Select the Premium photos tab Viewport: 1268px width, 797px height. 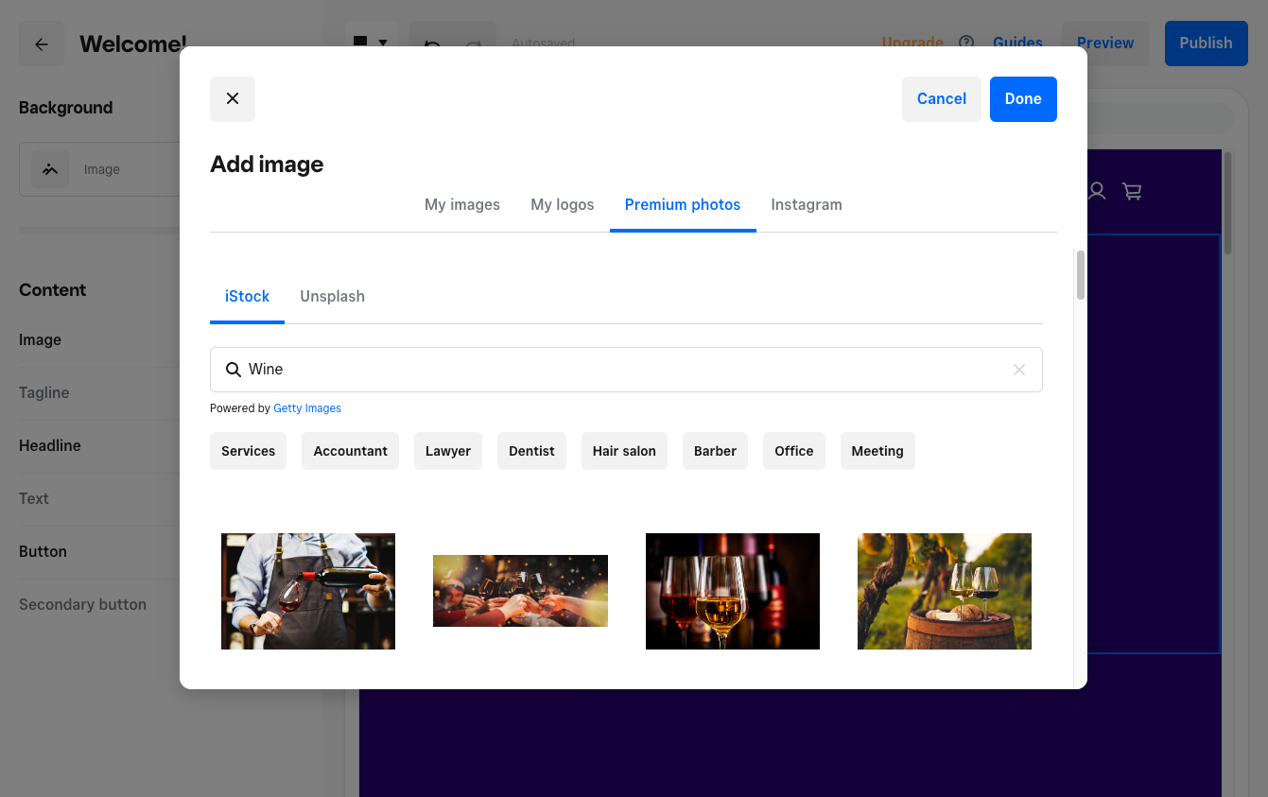(x=683, y=204)
